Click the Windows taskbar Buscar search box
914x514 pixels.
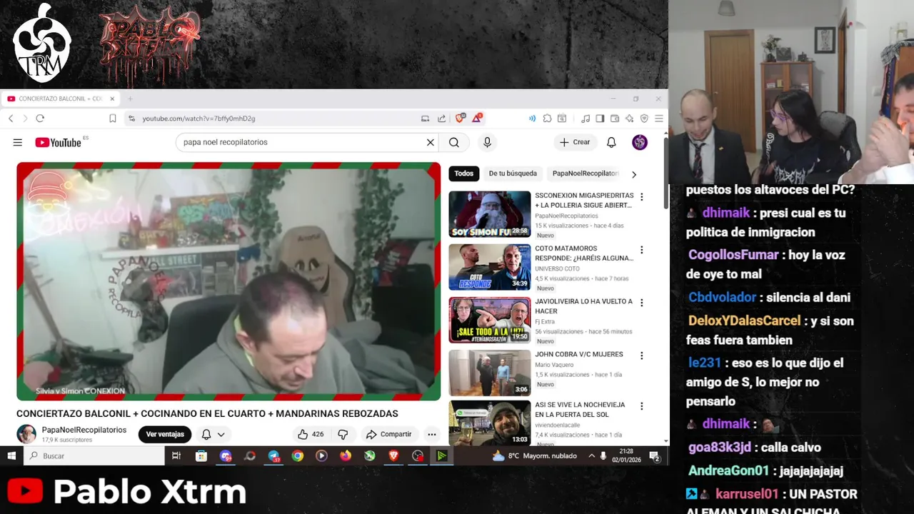click(x=94, y=455)
